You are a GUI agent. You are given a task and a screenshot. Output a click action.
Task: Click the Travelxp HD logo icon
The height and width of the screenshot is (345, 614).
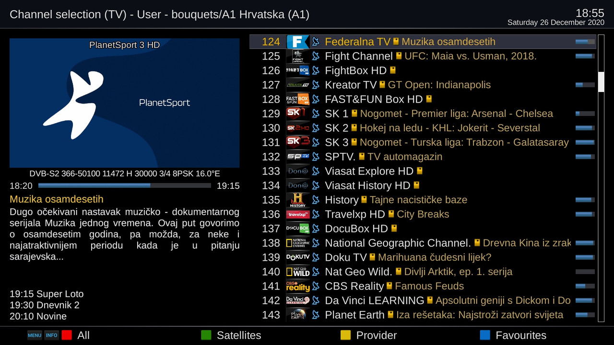coord(297,214)
